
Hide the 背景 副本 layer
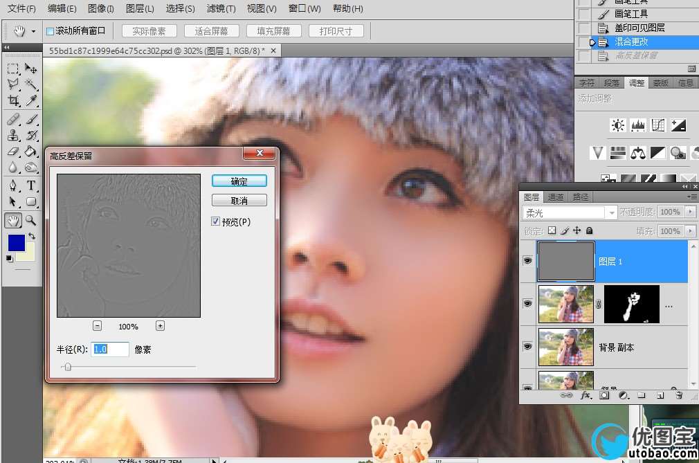527,346
